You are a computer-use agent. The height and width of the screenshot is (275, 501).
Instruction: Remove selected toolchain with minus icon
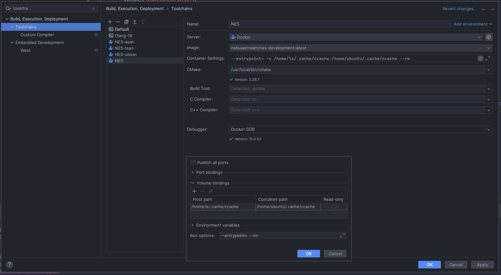(118, 22)
